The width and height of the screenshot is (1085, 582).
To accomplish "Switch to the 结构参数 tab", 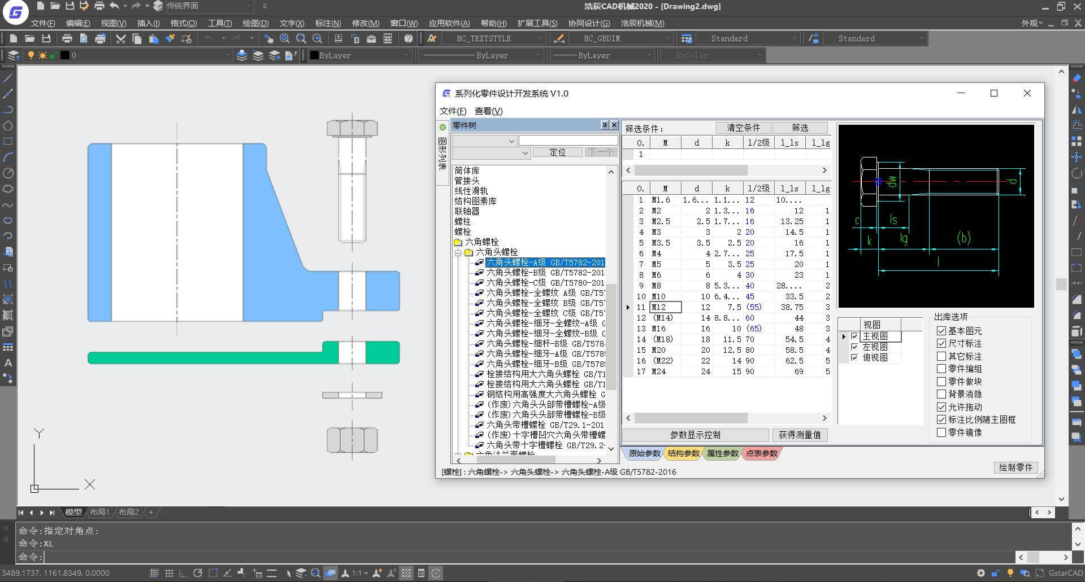I will point(683,453).
